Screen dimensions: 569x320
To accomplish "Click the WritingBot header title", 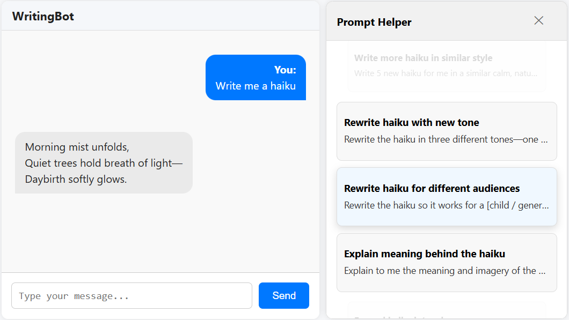I will (x=43, y=16).
